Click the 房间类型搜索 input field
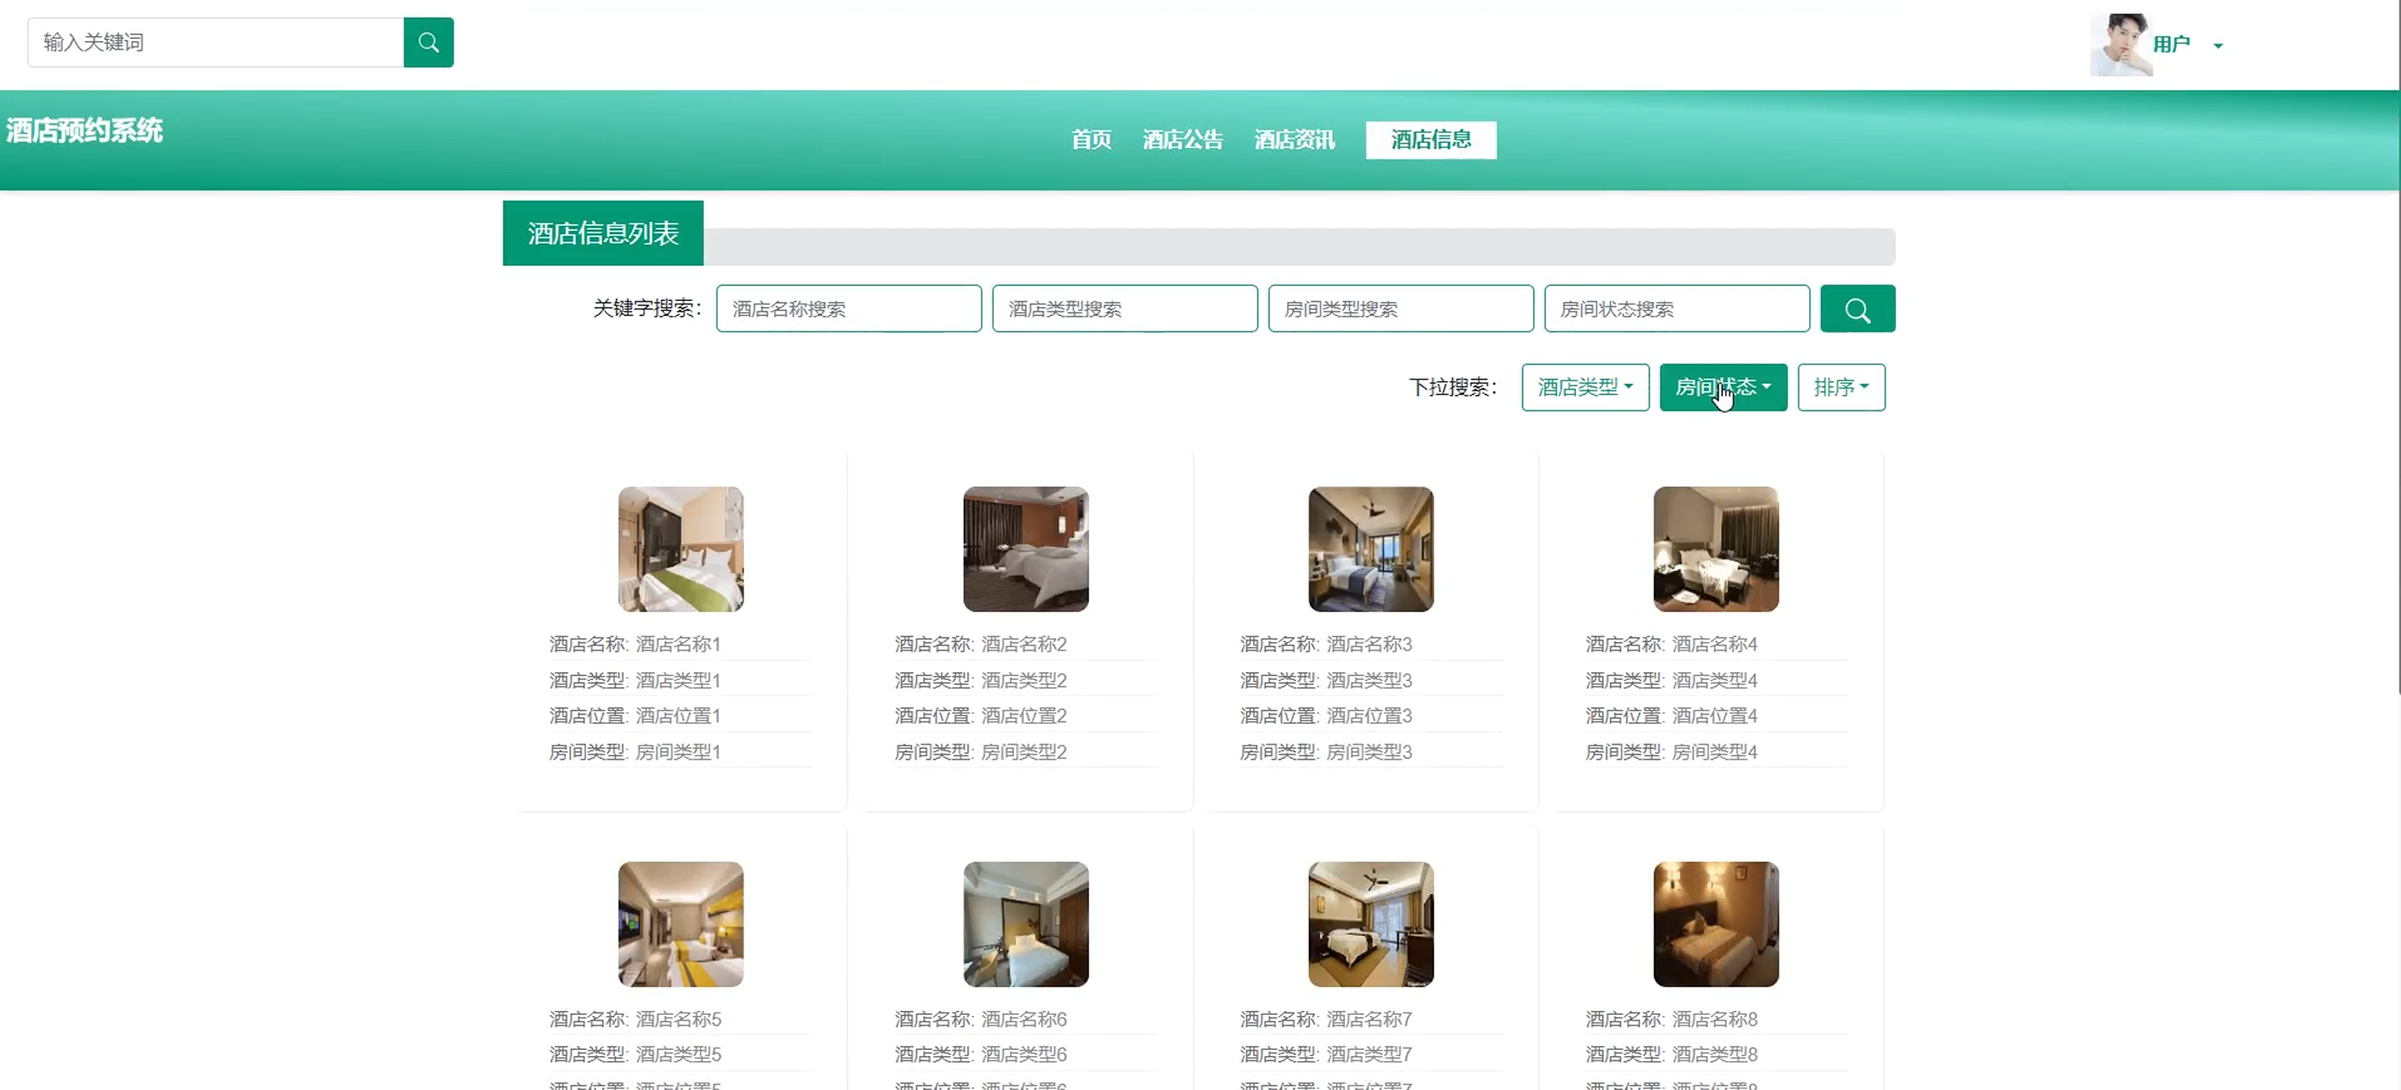2401x1090 pixels. click(x=1400, y=309)
